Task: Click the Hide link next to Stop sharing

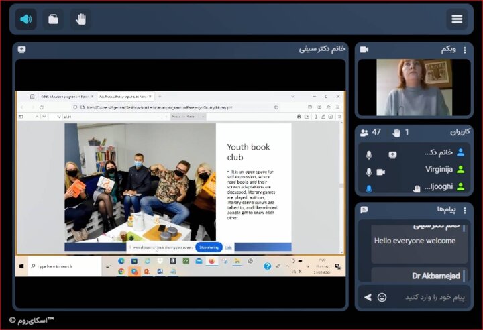Action: [x=229, y=247]
